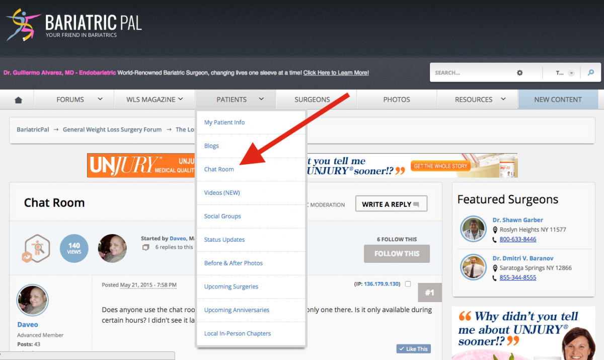Open Daveo's topic starter avatar in the header
Image resolution: width=604 pixels, height=360 pixels.
(x=112, y=248)
